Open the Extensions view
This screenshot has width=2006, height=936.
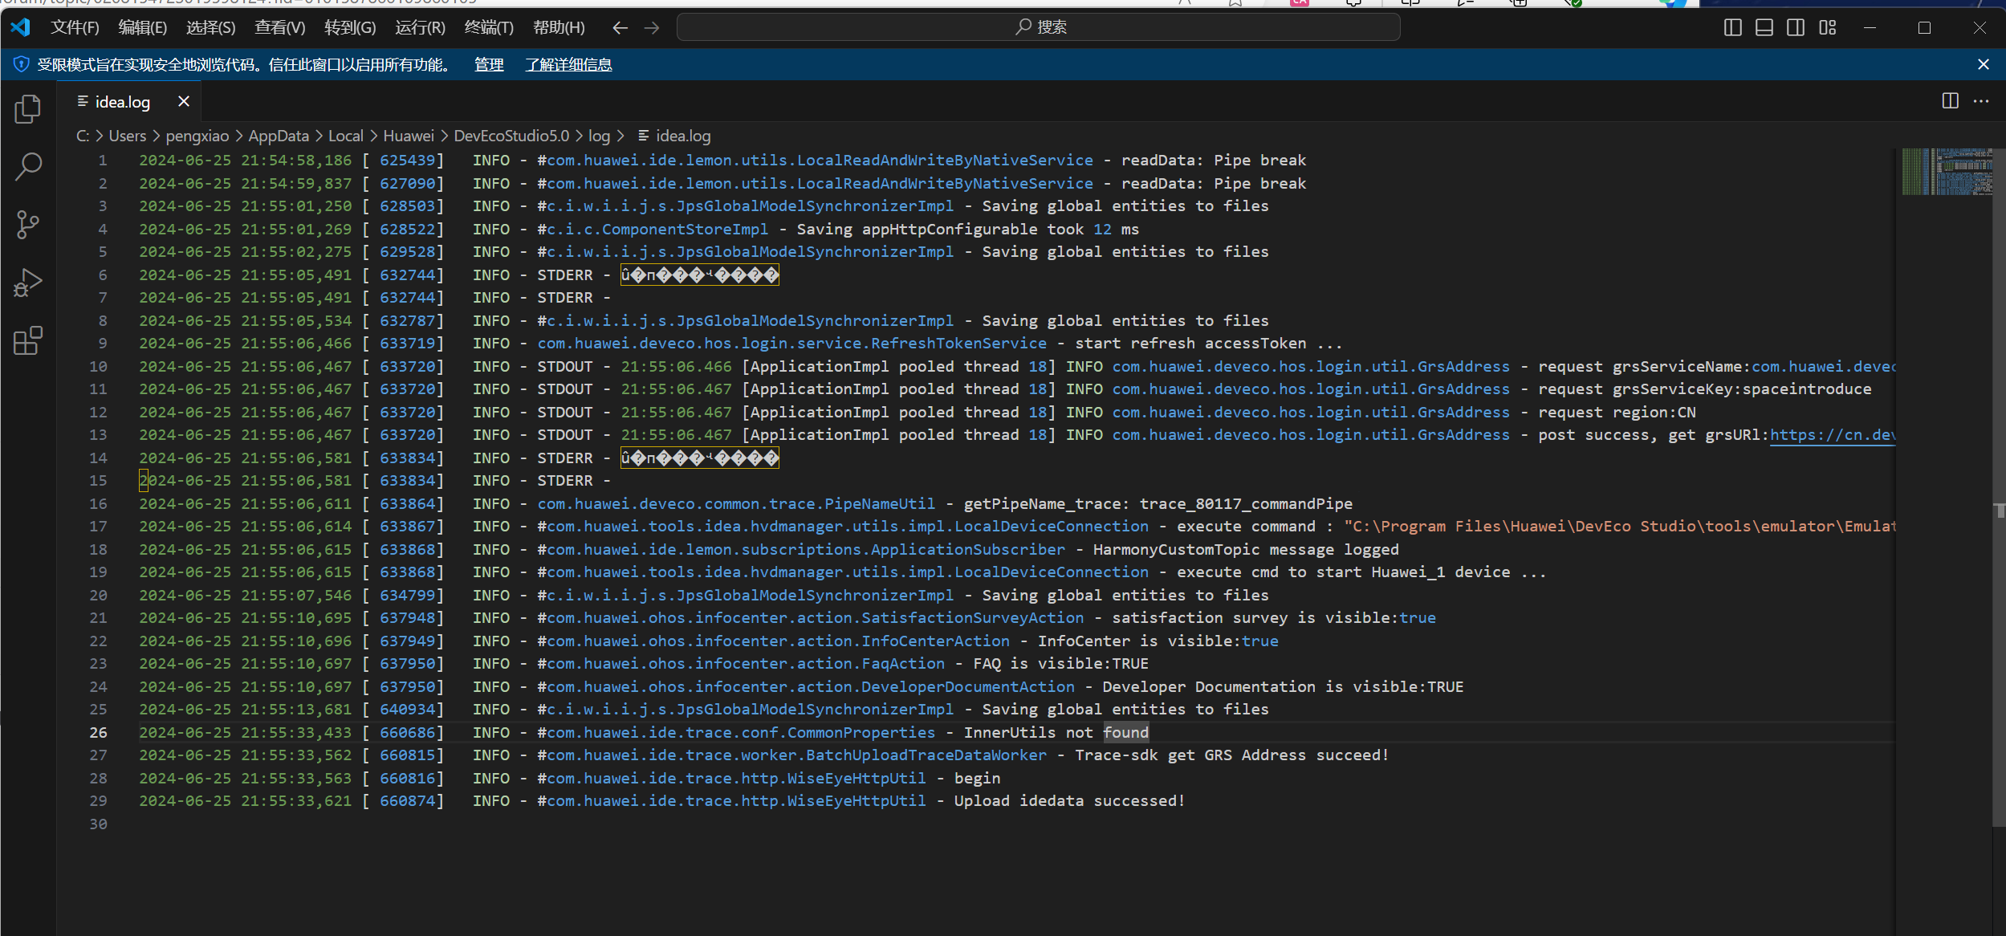(x=28, y=340)
